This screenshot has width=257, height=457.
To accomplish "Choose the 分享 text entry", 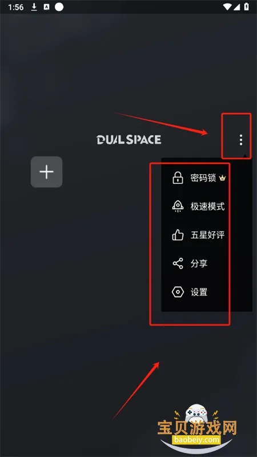I will pos(199,263).
